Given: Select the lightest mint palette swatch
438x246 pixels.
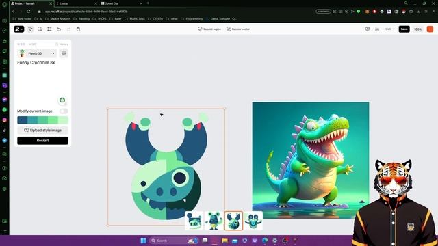Looking at the screenshot, I should [63, 120].
